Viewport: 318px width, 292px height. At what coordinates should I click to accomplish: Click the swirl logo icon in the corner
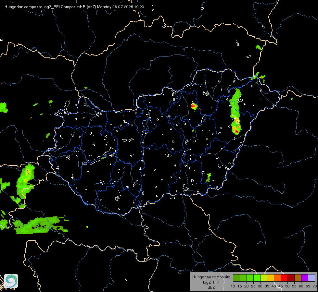coord(11,281)
